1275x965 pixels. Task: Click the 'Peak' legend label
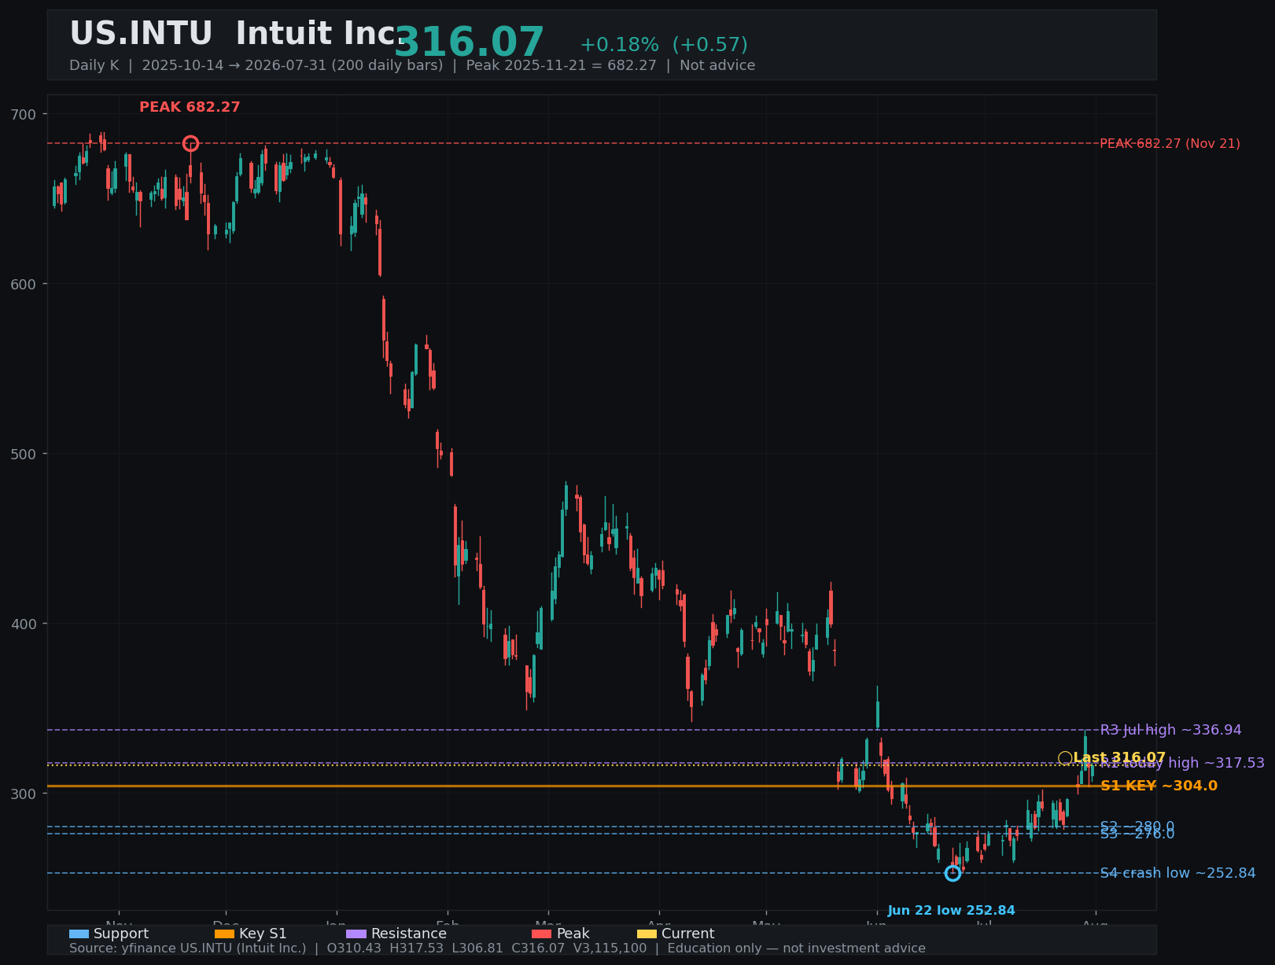[573, 934]
